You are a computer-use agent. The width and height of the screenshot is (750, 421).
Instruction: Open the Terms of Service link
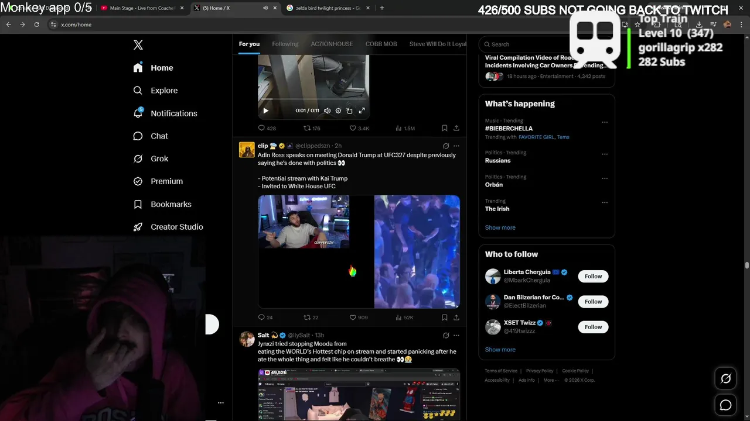pos(501,371)
